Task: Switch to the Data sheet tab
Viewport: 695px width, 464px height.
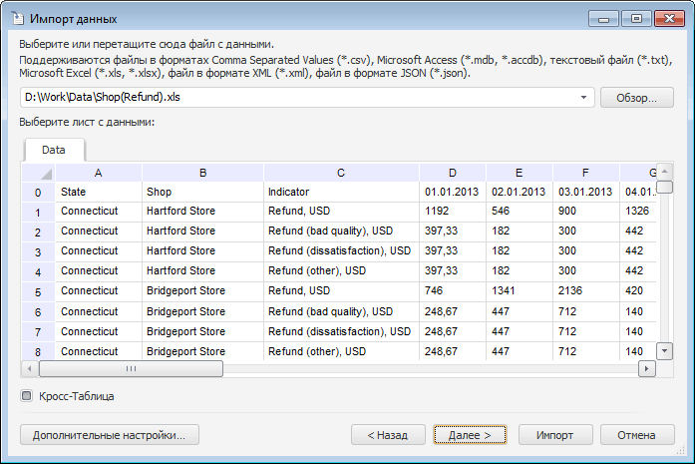Action: (54, 149)
